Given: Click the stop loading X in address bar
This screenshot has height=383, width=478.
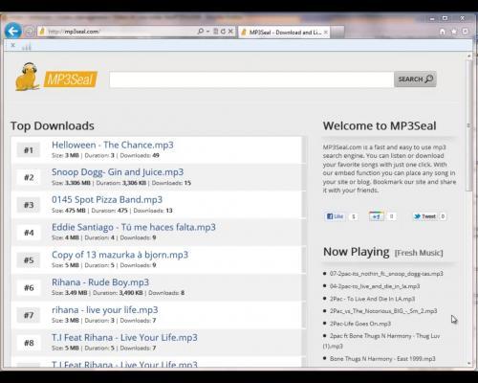Looking at the screenshot, I should tap(230, 32).
